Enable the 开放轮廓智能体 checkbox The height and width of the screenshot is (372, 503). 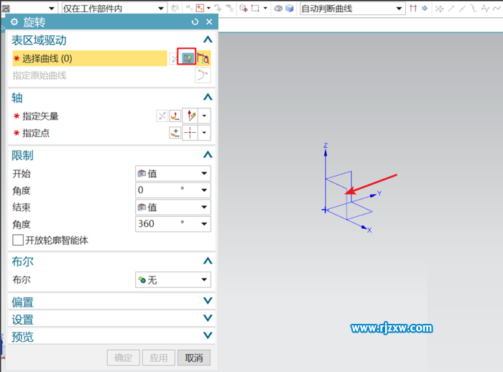(18, 240)
